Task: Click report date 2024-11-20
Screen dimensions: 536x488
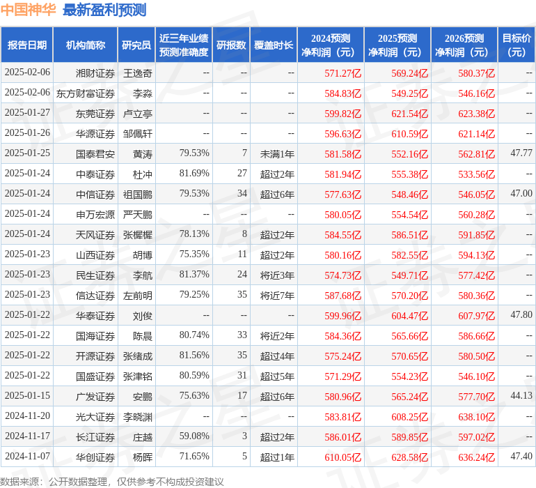Action: point(27,415)
